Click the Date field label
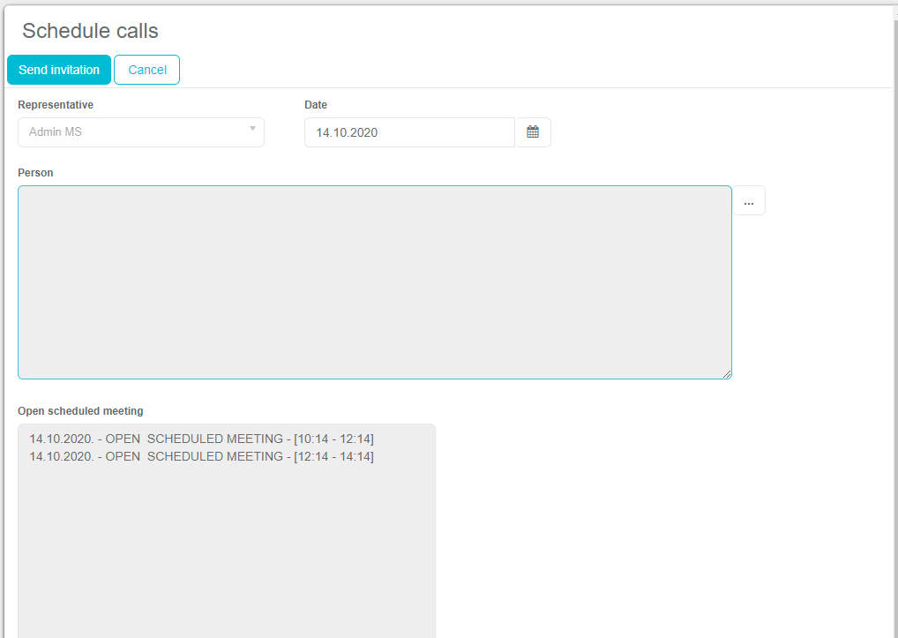898x638 pixels. [316, 105]
